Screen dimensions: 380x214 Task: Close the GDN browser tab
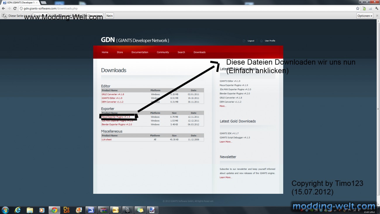[x=37, y=2]
